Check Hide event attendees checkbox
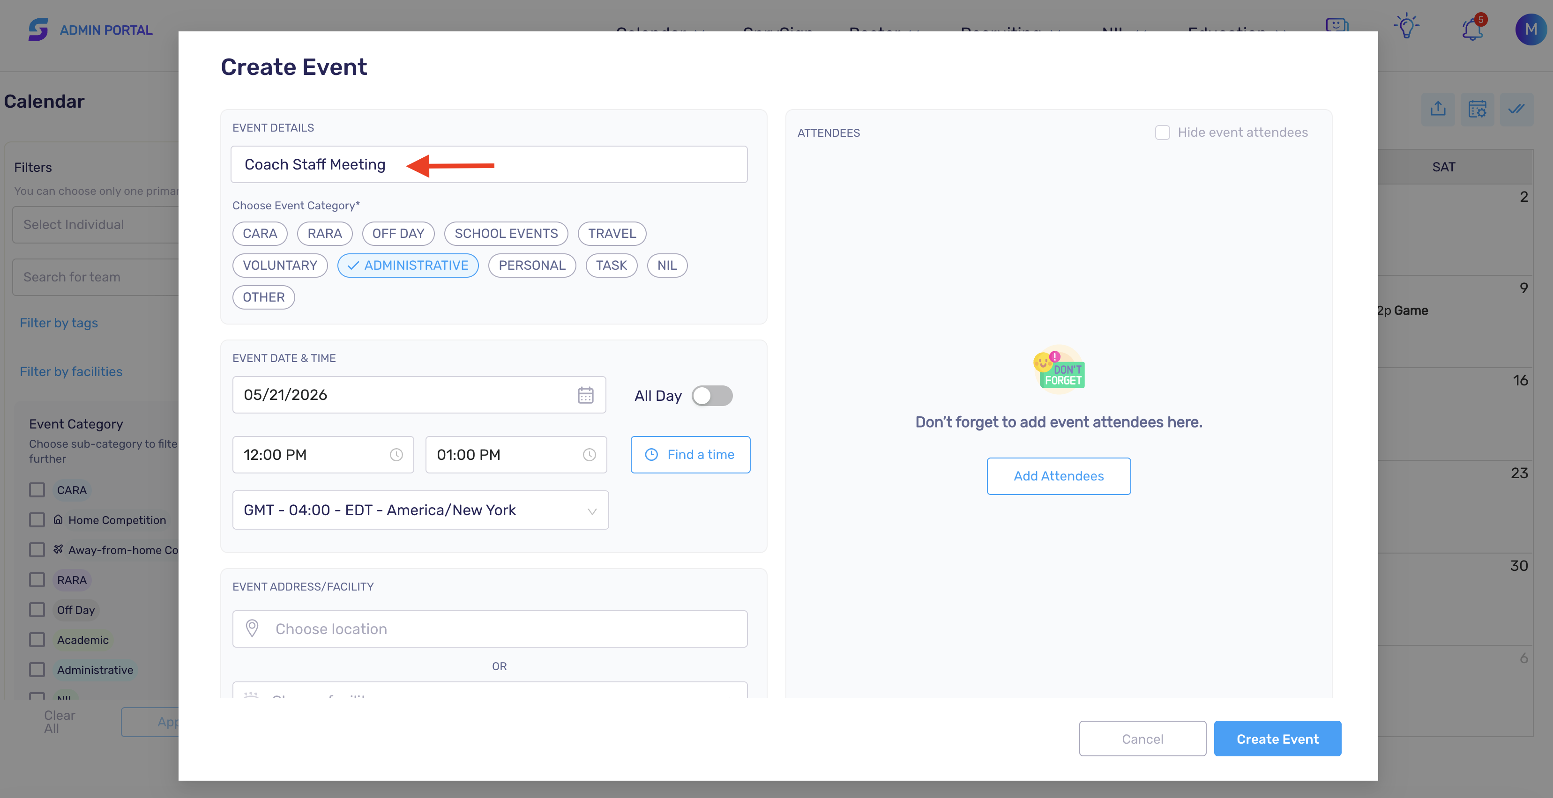Viewport: 1553px width, 798px height. click(1162, 133)
